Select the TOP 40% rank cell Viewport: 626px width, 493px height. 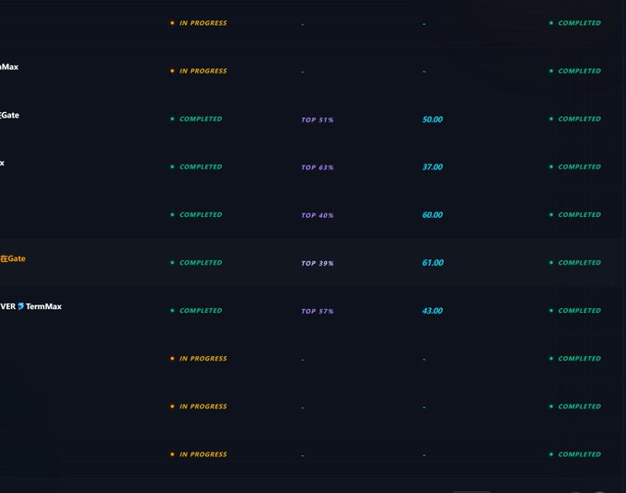coord(318,215)
